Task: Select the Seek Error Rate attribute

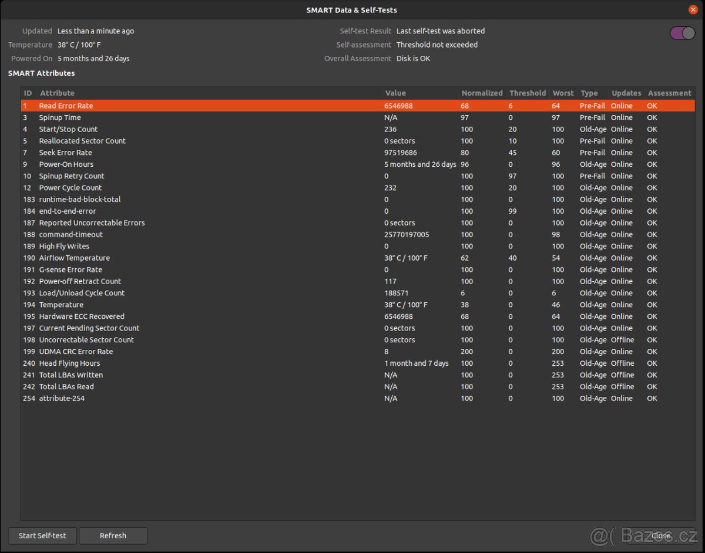Action: click(x=65, y=153)
